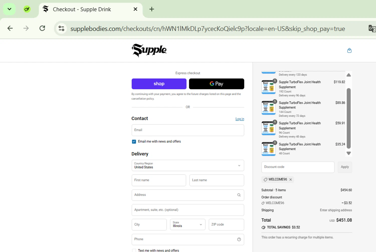Click the browser forward arrow

[x=26, y=28]
